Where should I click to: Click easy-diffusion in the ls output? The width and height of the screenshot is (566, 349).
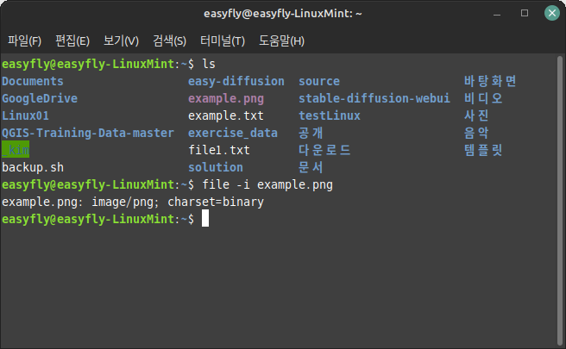pos(236,81)
